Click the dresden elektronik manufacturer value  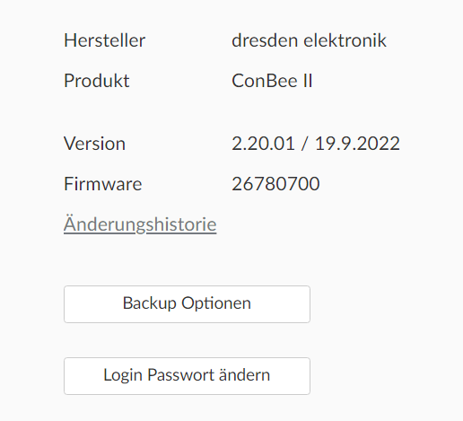click(309, 40)
